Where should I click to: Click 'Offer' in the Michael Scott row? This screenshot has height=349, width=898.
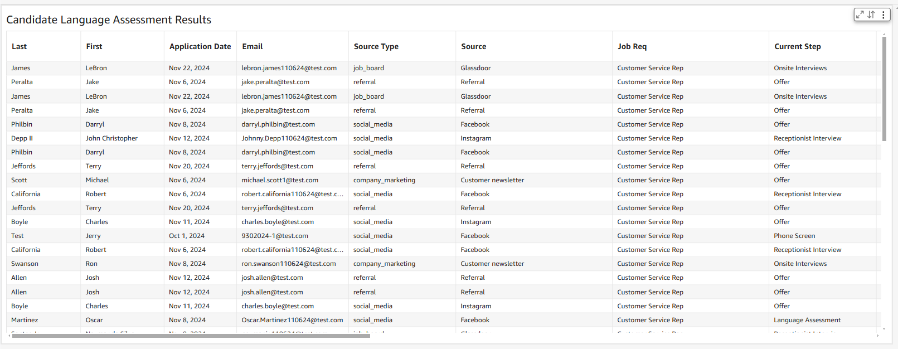781,180
